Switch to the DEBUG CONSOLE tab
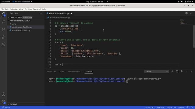195x109 pixels. tap(75, 71)
